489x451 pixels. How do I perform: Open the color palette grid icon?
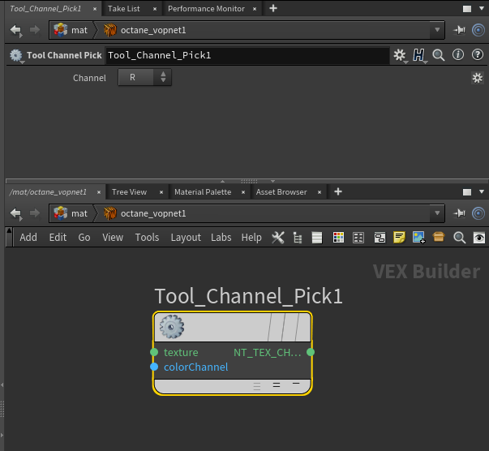click(338, 238)
